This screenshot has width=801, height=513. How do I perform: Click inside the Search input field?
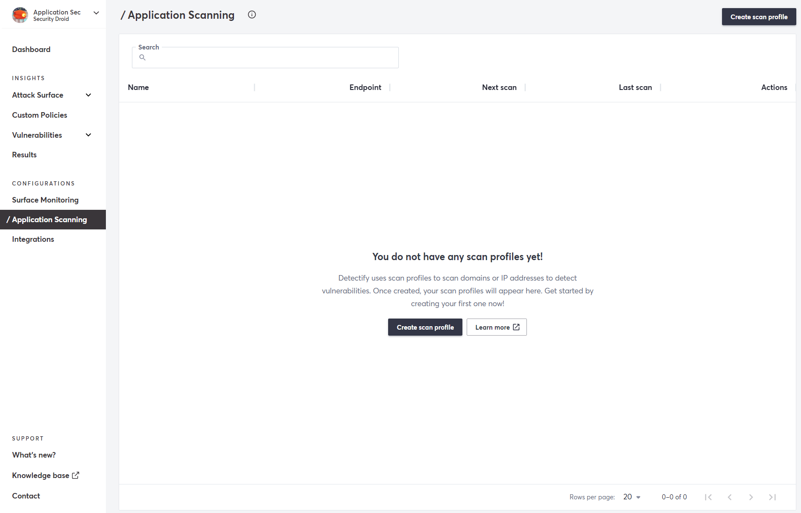point(265,57)
